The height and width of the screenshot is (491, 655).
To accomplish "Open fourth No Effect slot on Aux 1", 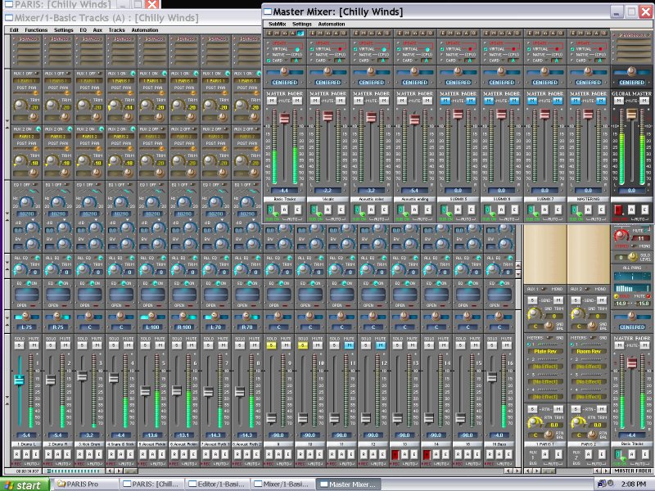I will (546, 397).
